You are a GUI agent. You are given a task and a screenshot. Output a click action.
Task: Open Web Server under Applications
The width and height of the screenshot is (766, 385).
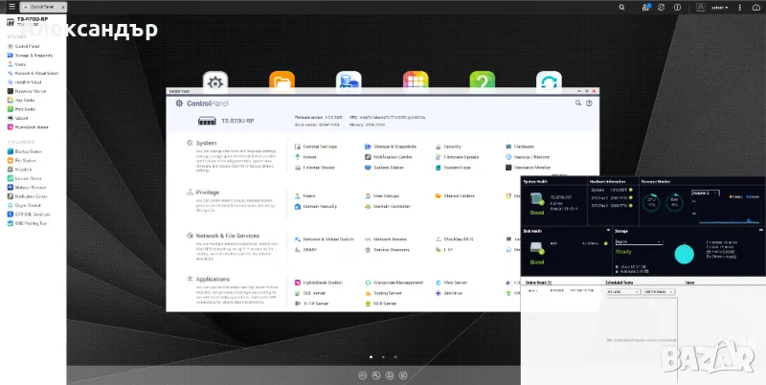click(451, 283)
